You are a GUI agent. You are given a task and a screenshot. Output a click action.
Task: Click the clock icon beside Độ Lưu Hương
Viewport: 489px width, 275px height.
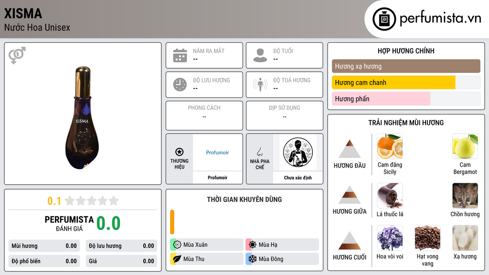tap(180, 85)
